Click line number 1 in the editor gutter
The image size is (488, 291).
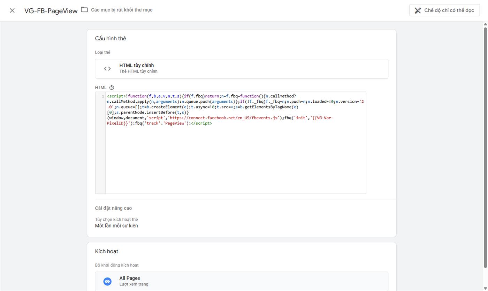click(x=103, y=96)
